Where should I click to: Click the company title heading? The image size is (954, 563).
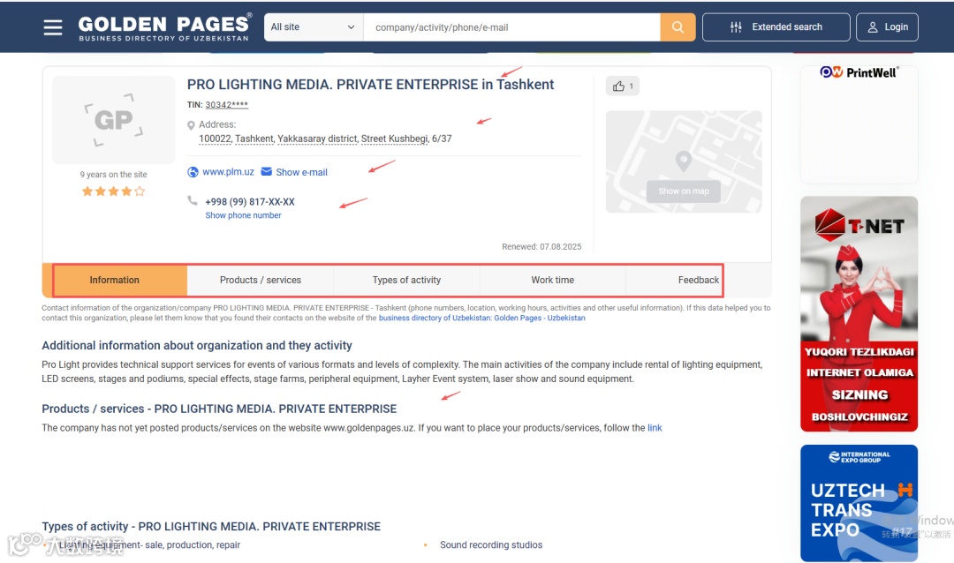click(370, 85)
